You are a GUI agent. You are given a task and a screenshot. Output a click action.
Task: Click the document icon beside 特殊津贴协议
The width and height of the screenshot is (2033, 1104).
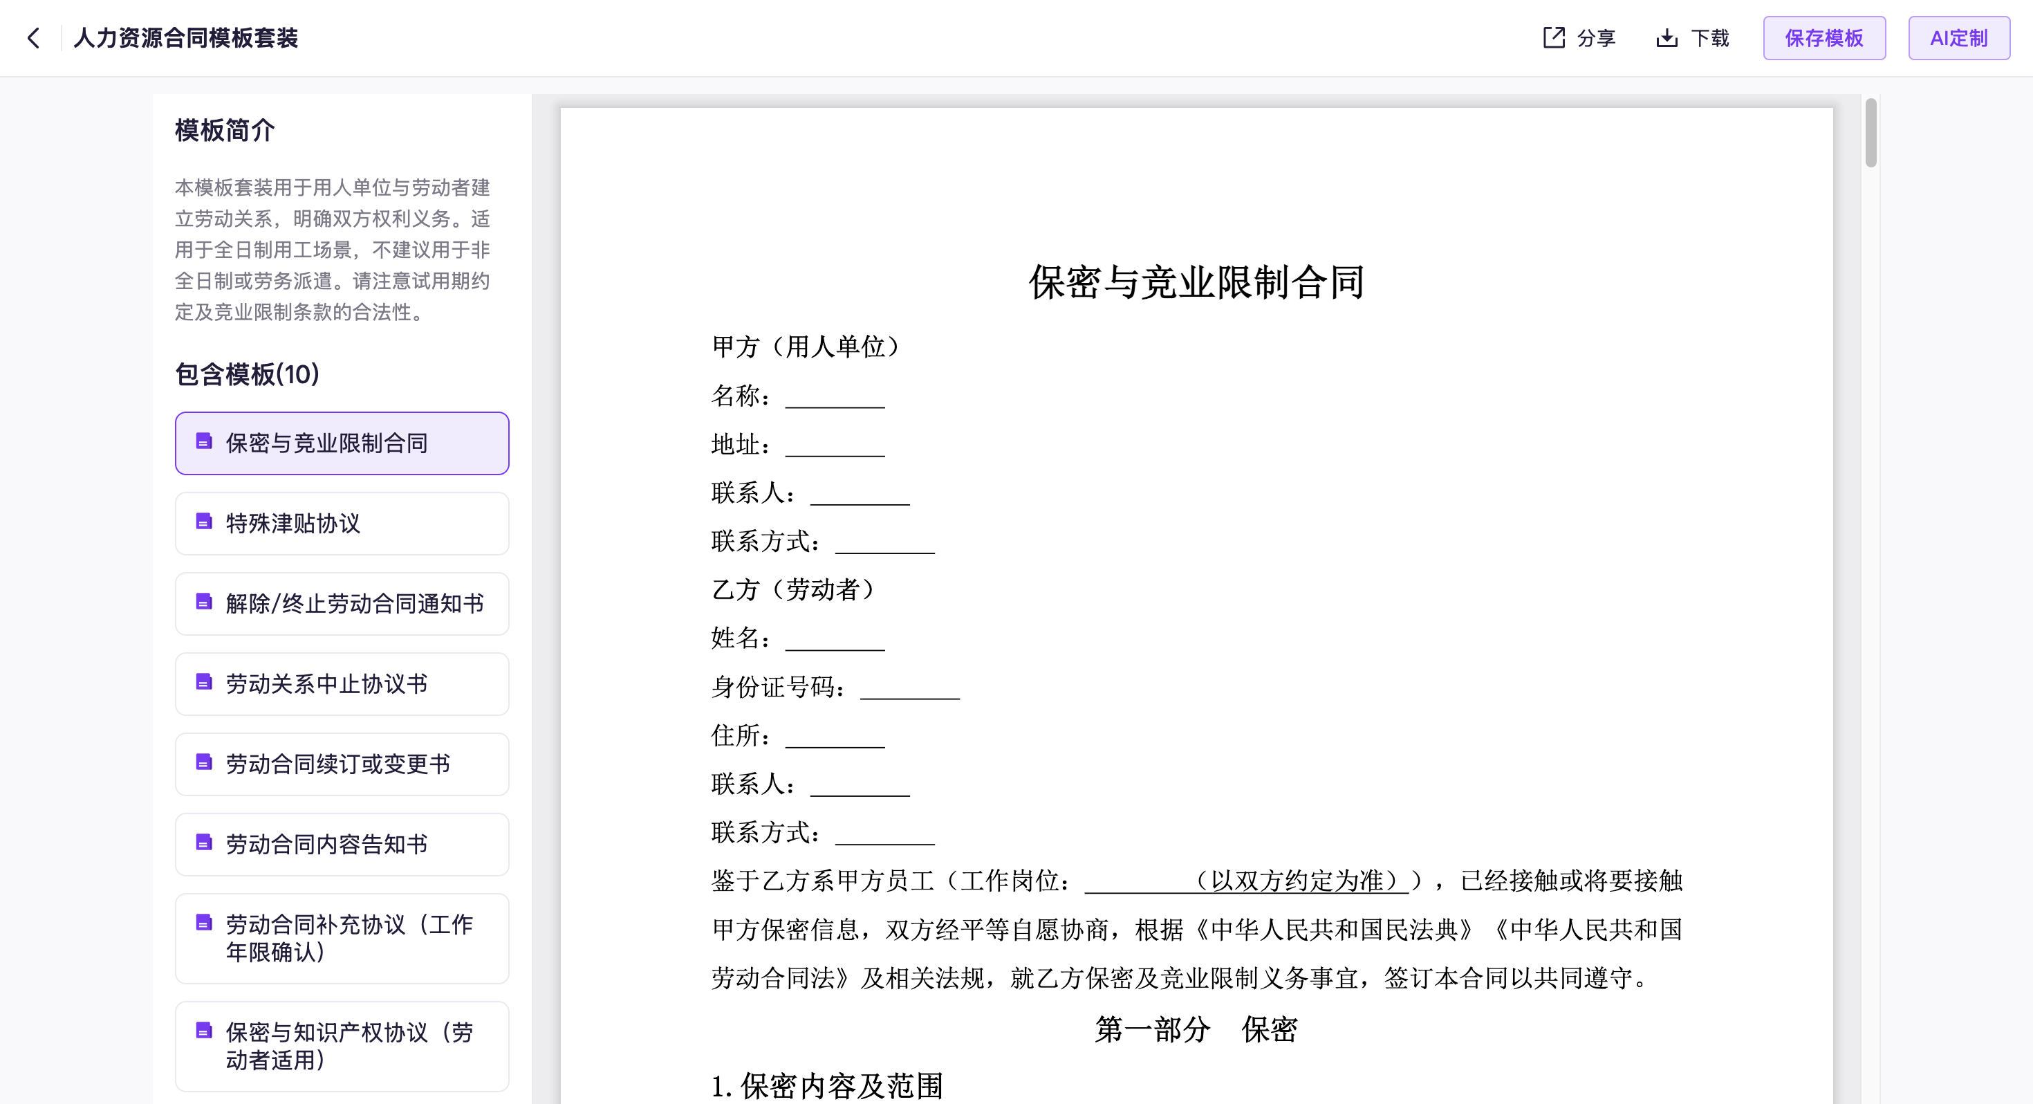[x=203, y=522]
